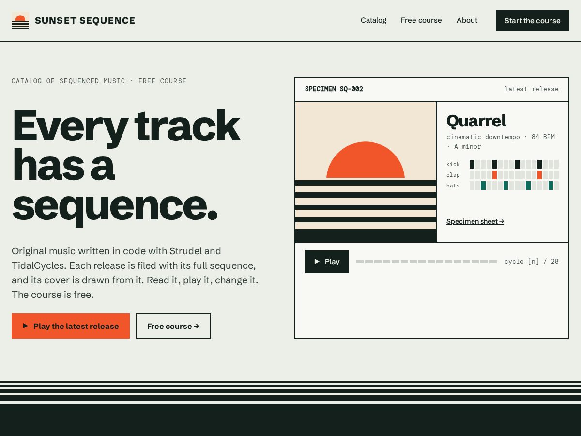
Task: Toggle the first orange clap step
Action: (x=494, y=175)
